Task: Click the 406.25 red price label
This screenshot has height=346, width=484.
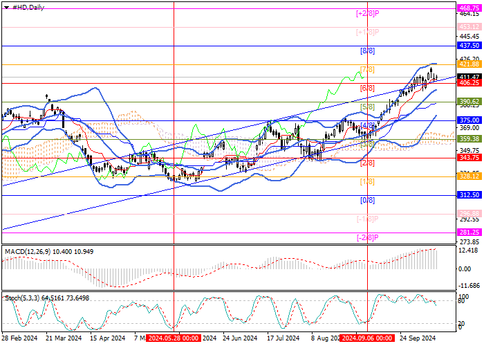Action: [x=469, y=83]
